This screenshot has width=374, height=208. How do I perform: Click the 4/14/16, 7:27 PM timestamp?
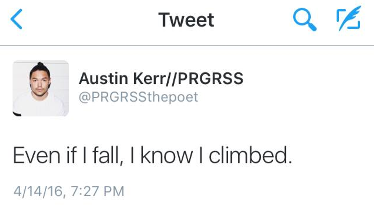69,191
